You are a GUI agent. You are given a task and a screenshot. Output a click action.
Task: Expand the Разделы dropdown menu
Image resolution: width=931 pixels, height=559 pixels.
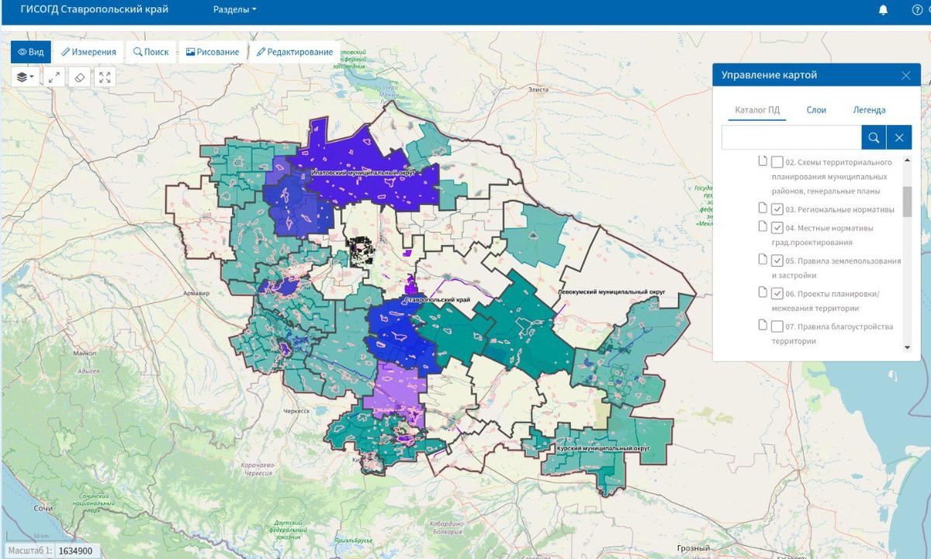click(234, 10)
